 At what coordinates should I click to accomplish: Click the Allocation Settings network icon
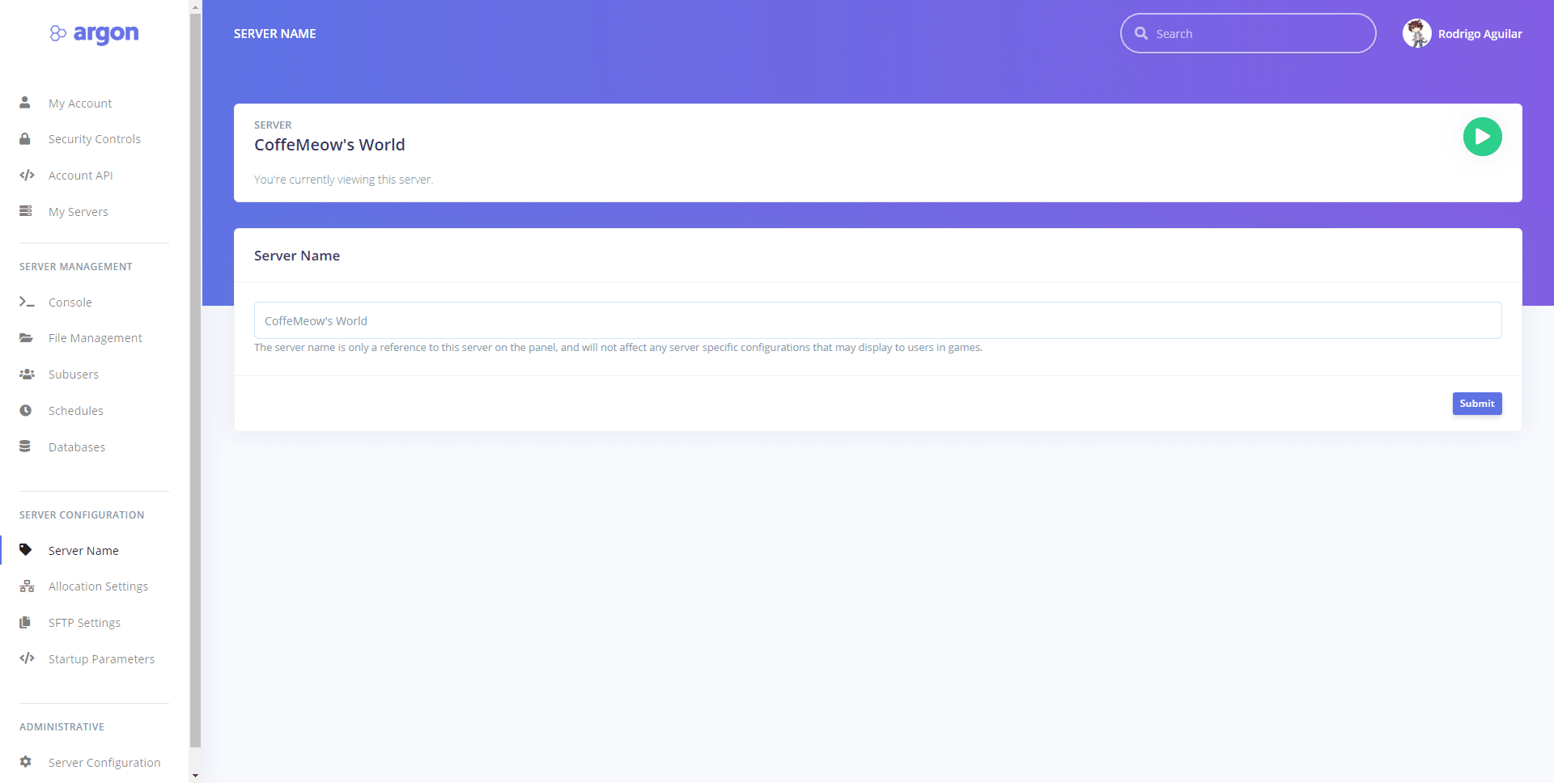click(27, 586)
